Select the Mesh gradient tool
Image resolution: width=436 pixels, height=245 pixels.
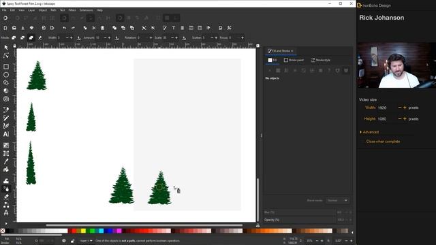(6, 153)
